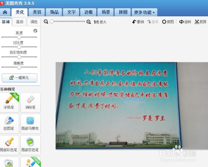Viewport: 208px width, 167px height.
Task: Open the 美容 tab
Action: [x=37, y=12]
